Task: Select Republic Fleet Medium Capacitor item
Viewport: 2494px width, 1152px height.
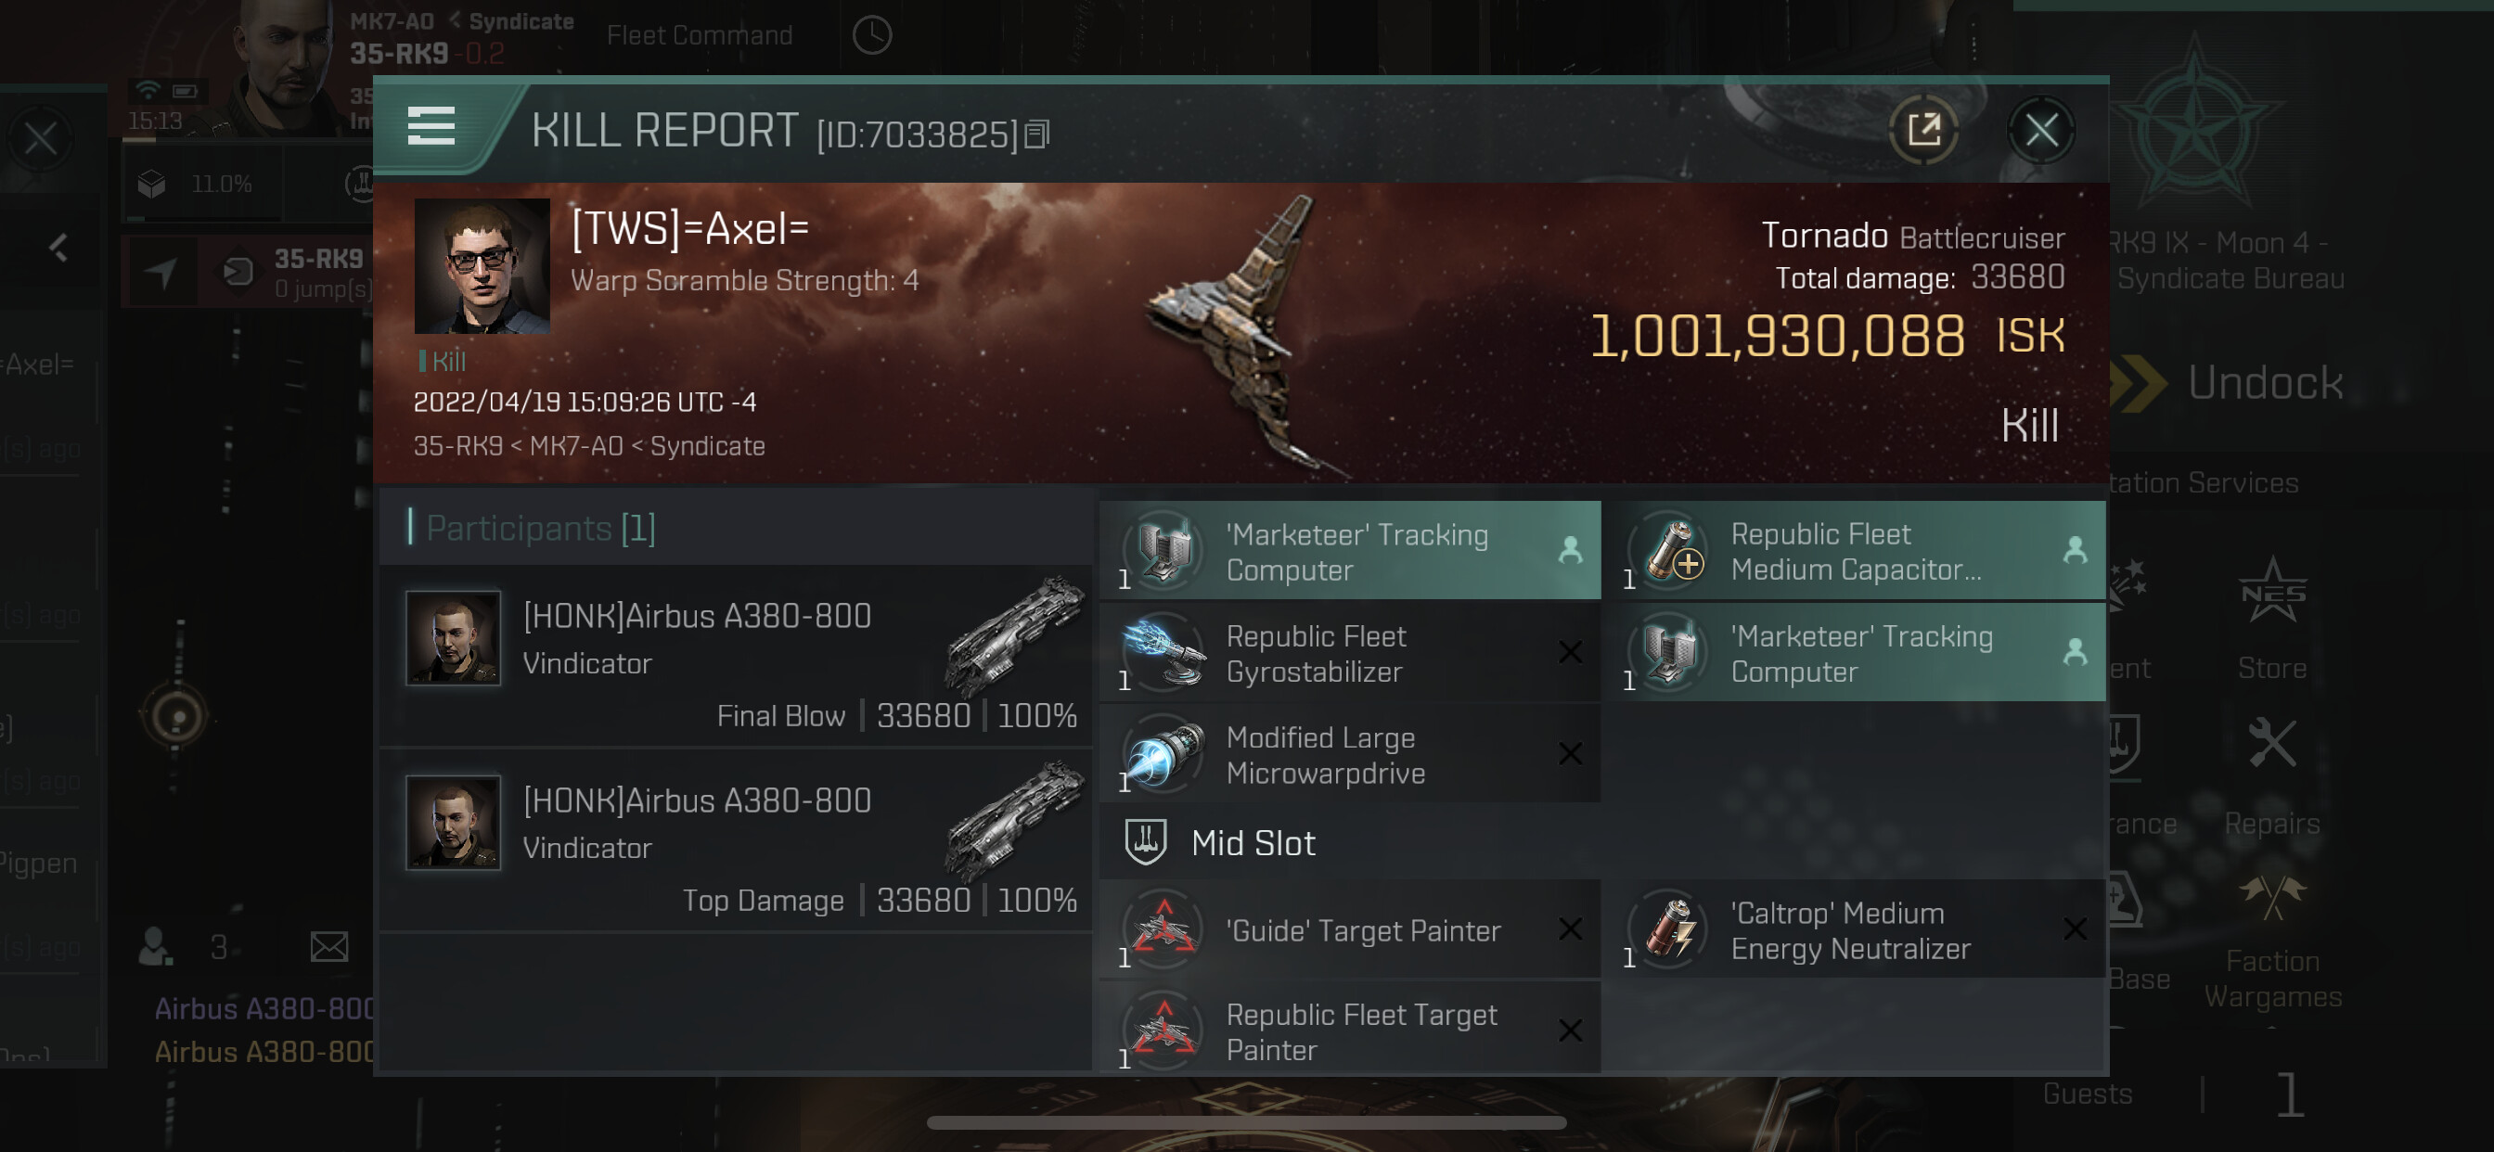Action: click(1855, 550)
